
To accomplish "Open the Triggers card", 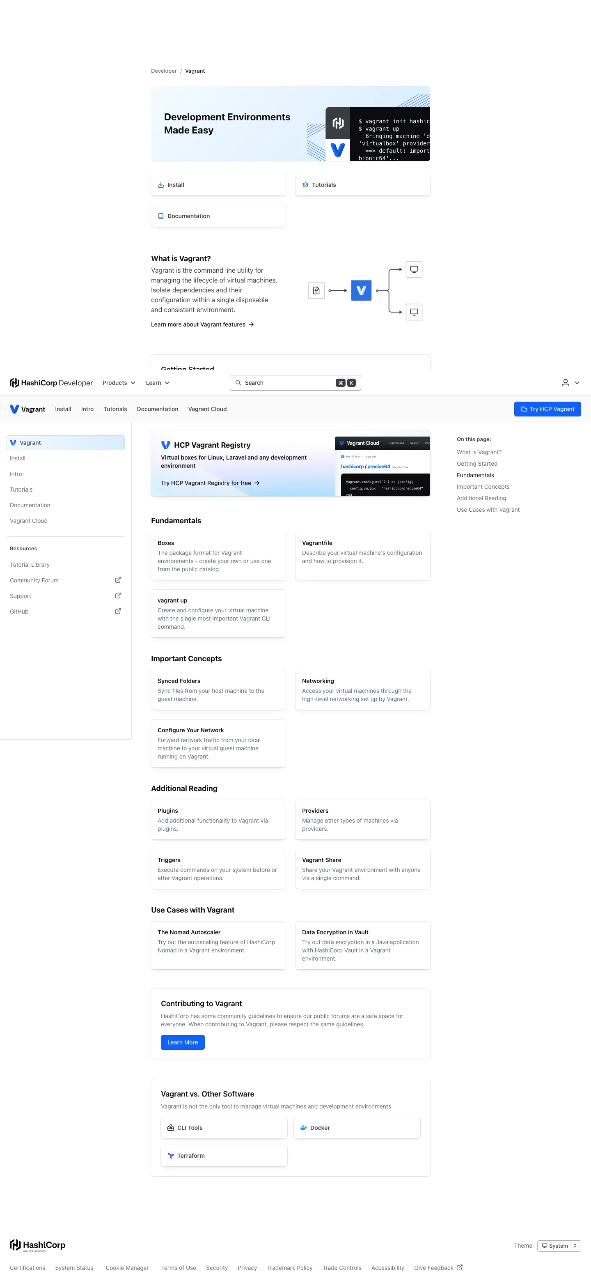I will point(219,869).
